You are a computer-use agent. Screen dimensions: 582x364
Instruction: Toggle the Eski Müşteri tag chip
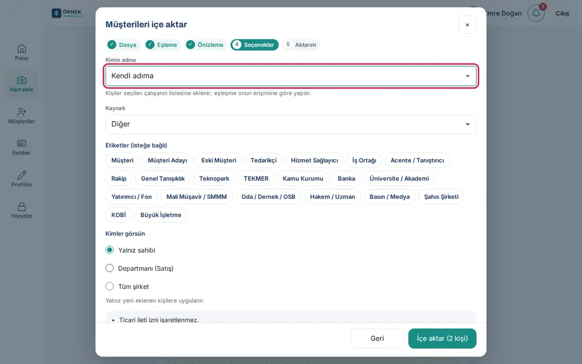coord(219,160)
